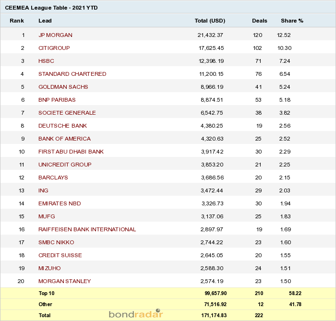Select Goldman Sachs total 8,966.19

(212, 87)
